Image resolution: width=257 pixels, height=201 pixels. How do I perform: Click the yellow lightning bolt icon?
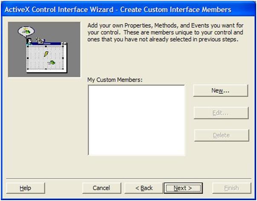click(x=46, y=54)
